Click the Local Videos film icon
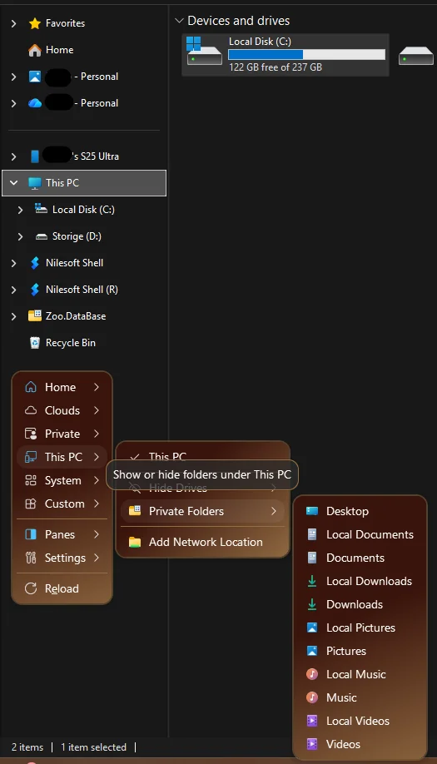437x764 pixels. tap(312, 721)
